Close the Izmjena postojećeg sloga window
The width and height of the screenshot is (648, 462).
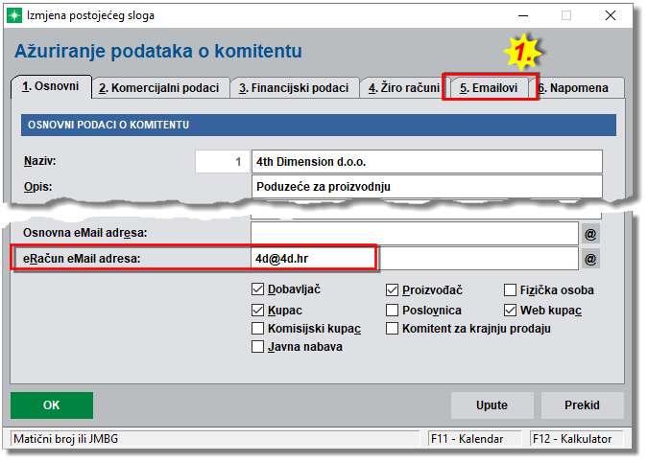(610, 15)
